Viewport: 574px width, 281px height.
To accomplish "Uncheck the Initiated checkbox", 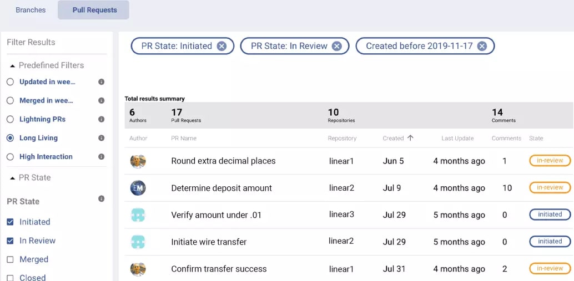I will tap(10, 222).
